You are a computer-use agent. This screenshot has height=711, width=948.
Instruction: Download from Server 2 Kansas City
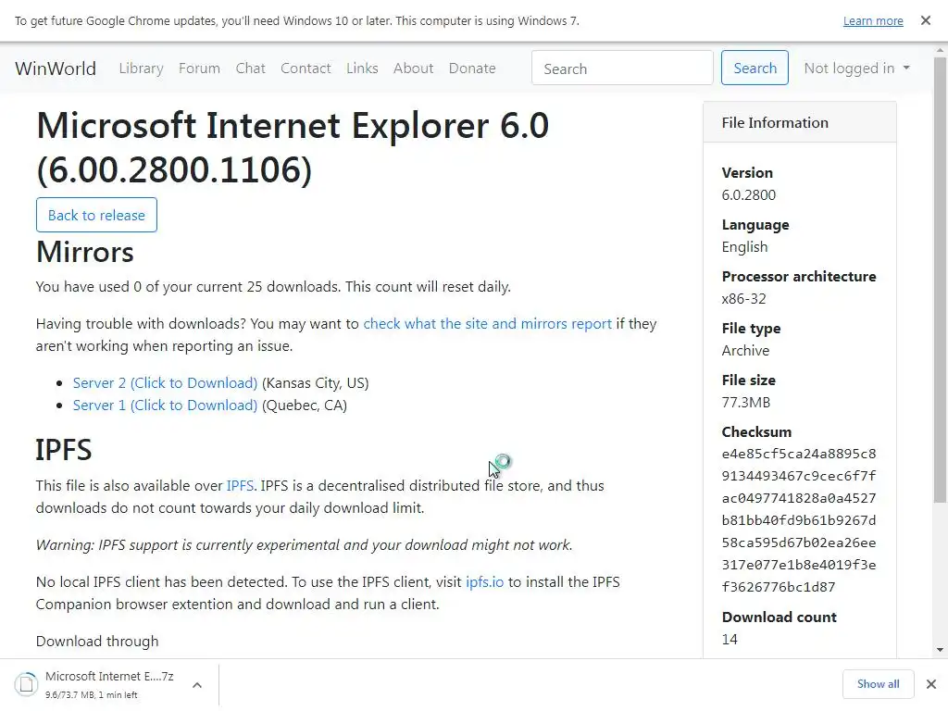(165, 382)
